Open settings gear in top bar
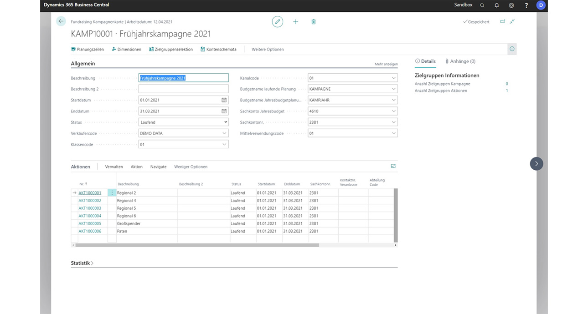This screenshot has width=588, height=314. tap(511, 5)
